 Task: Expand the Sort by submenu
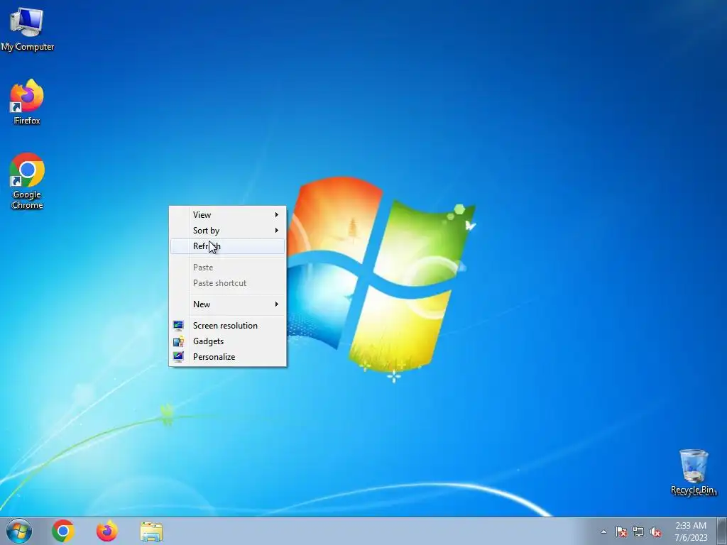(x=228, y=231)
